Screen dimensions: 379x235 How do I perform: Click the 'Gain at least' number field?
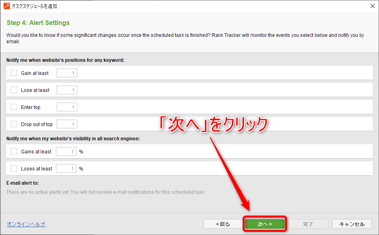[67, 73]
